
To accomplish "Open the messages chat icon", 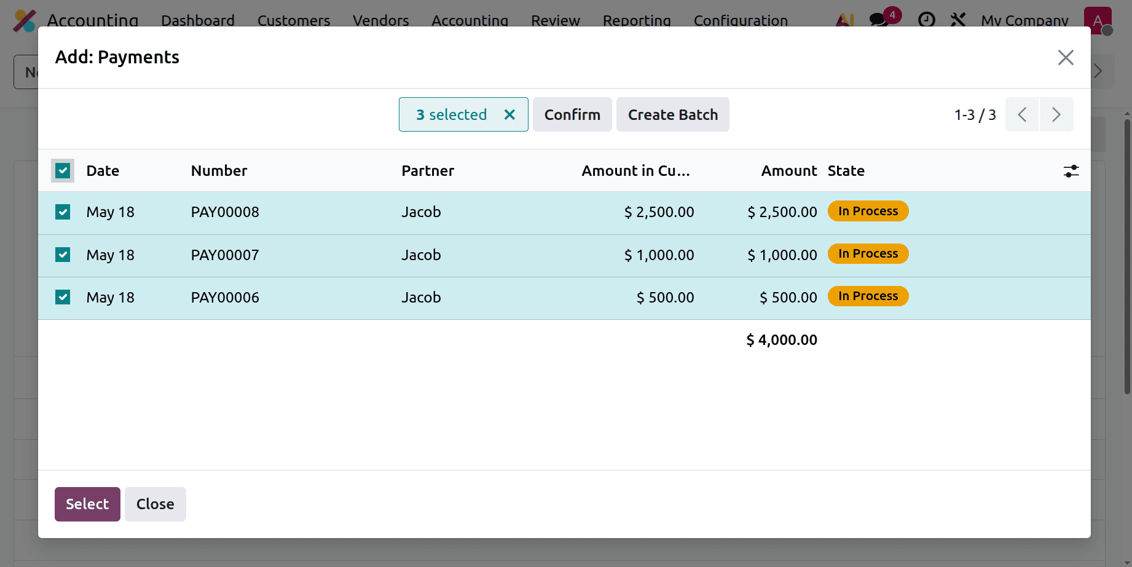I will [879, 20].
